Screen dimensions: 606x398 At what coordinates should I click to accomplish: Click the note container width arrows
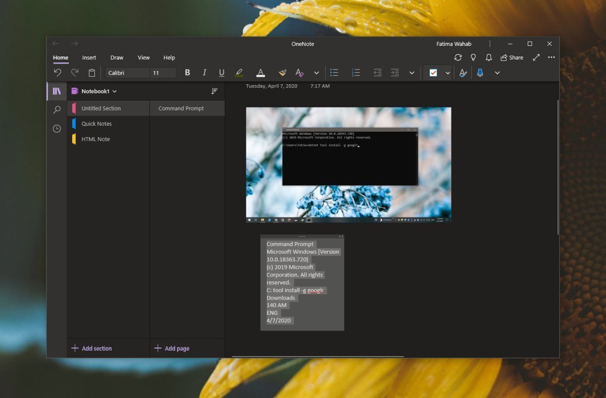(341, 237)
